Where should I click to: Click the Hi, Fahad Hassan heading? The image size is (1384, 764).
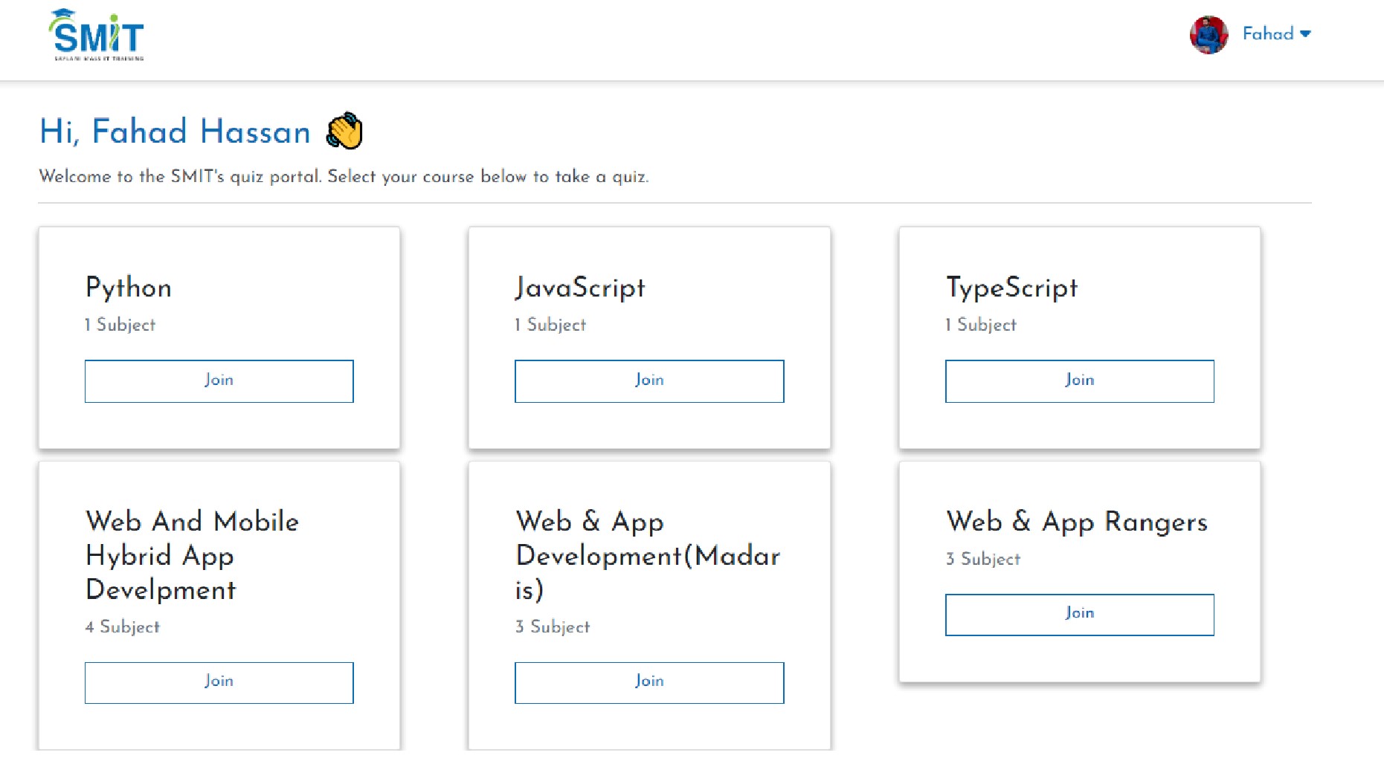tap(175, 132)
